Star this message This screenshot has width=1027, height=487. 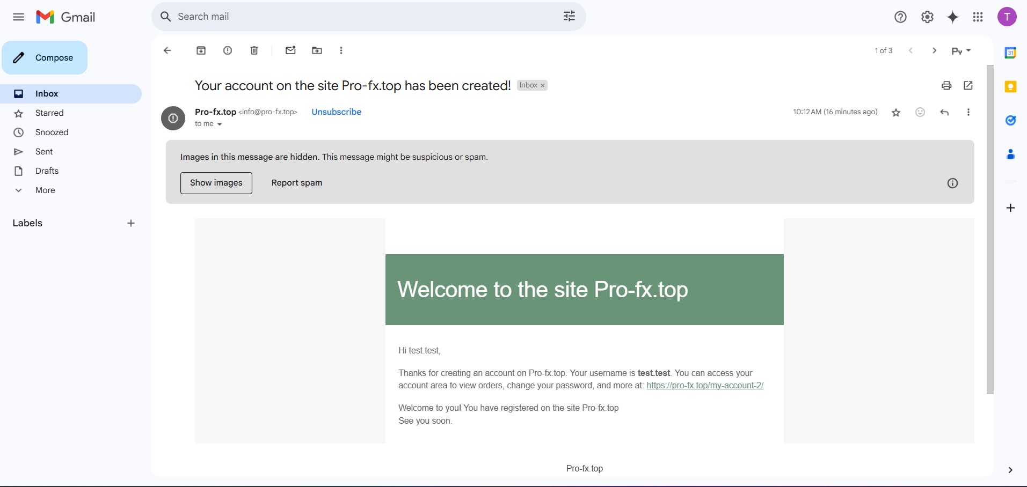pos(896,113)
